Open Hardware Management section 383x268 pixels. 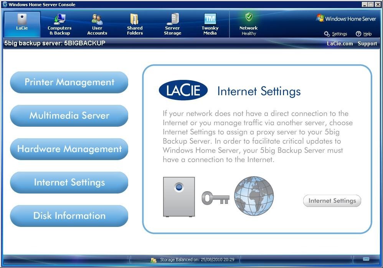pos(69,149)
